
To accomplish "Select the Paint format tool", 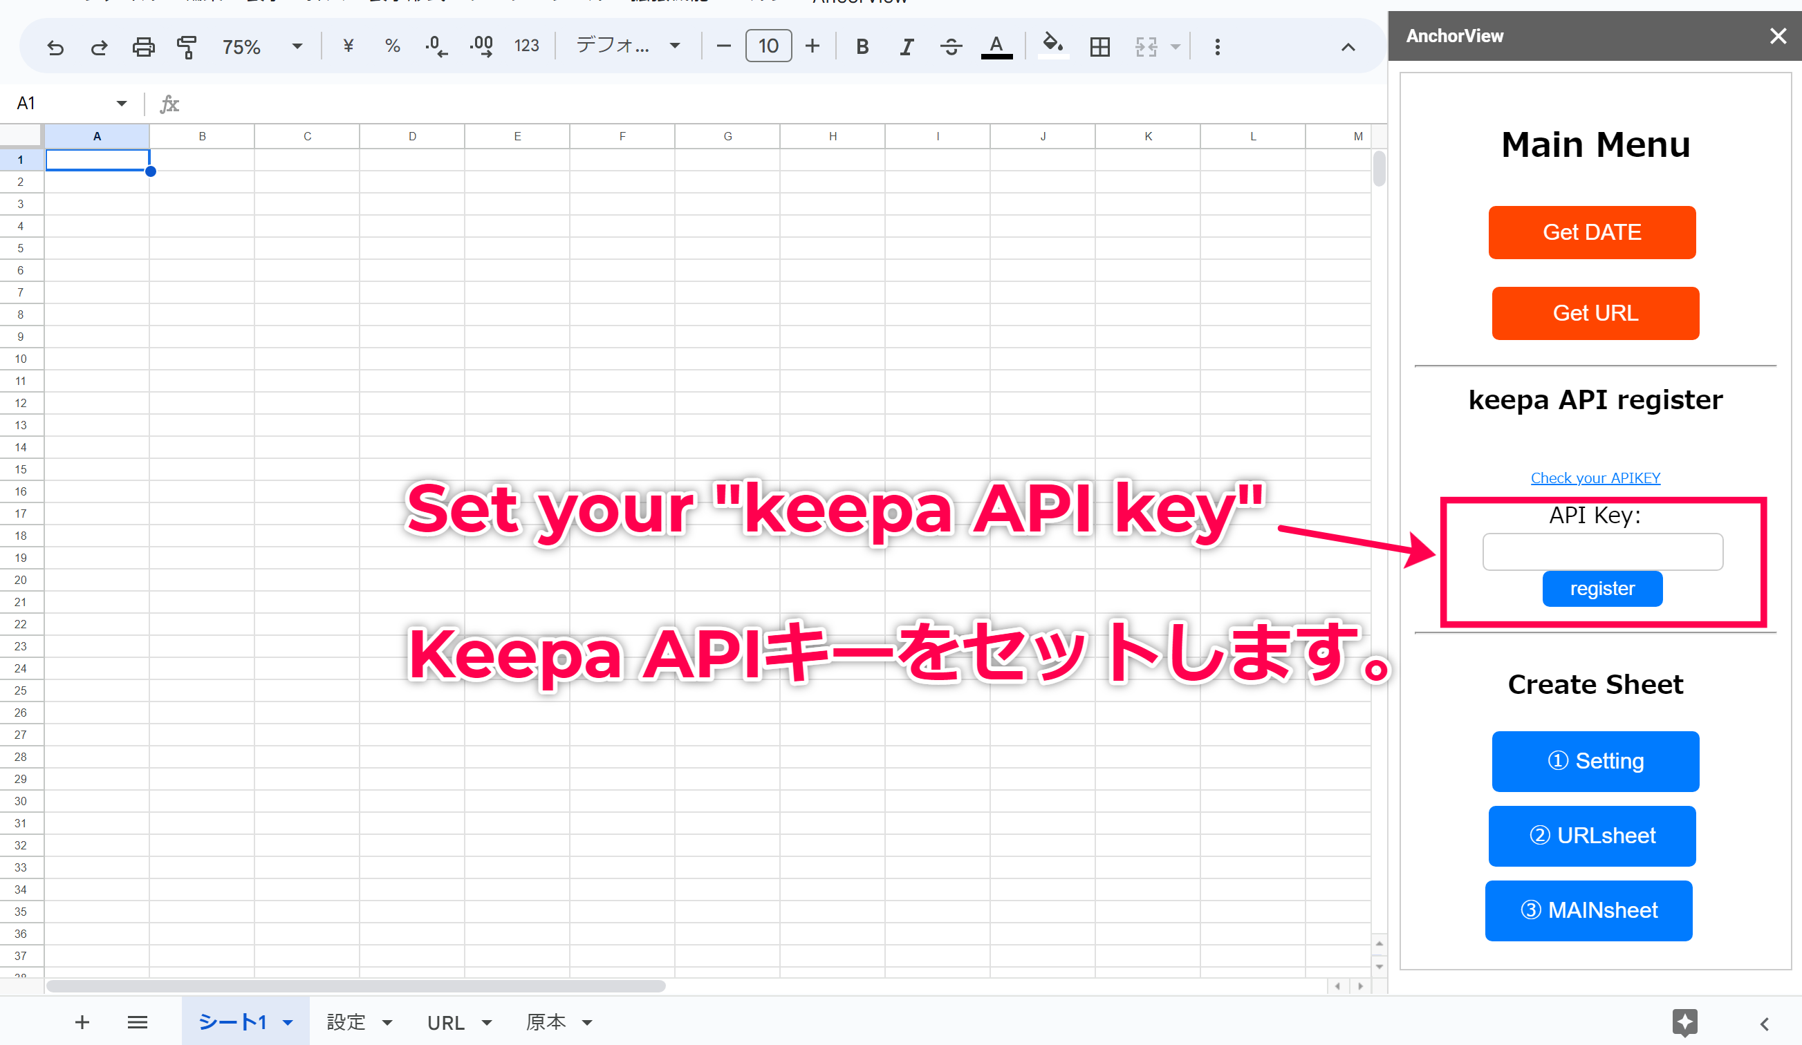I will pos(187,47).
